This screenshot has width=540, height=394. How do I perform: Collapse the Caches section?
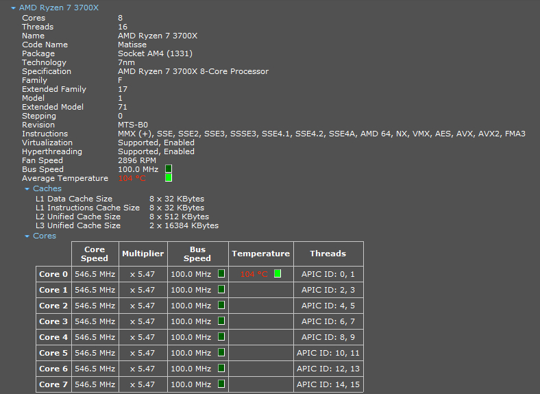tap(27, 188)
